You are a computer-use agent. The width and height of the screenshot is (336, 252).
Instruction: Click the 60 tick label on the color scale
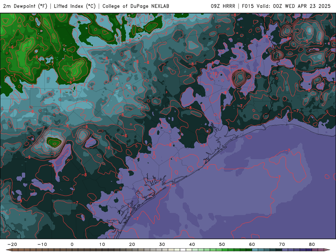[x=252, y=244]
